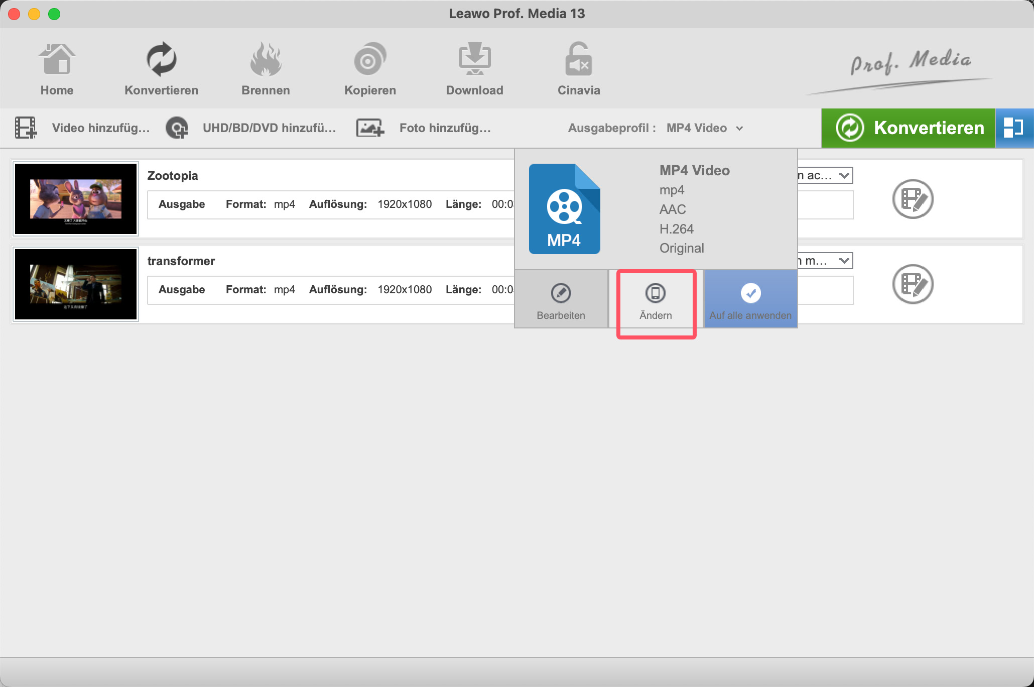Select the Zootopia video thumbnail

click(x=76, y=199)
